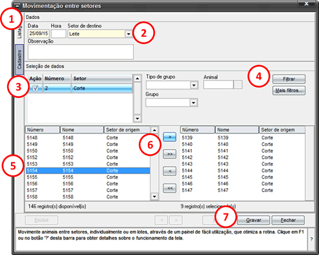The height and width of the screenshot is (255, 319).
Task: Focus the Hora input field
Action: 58,34
